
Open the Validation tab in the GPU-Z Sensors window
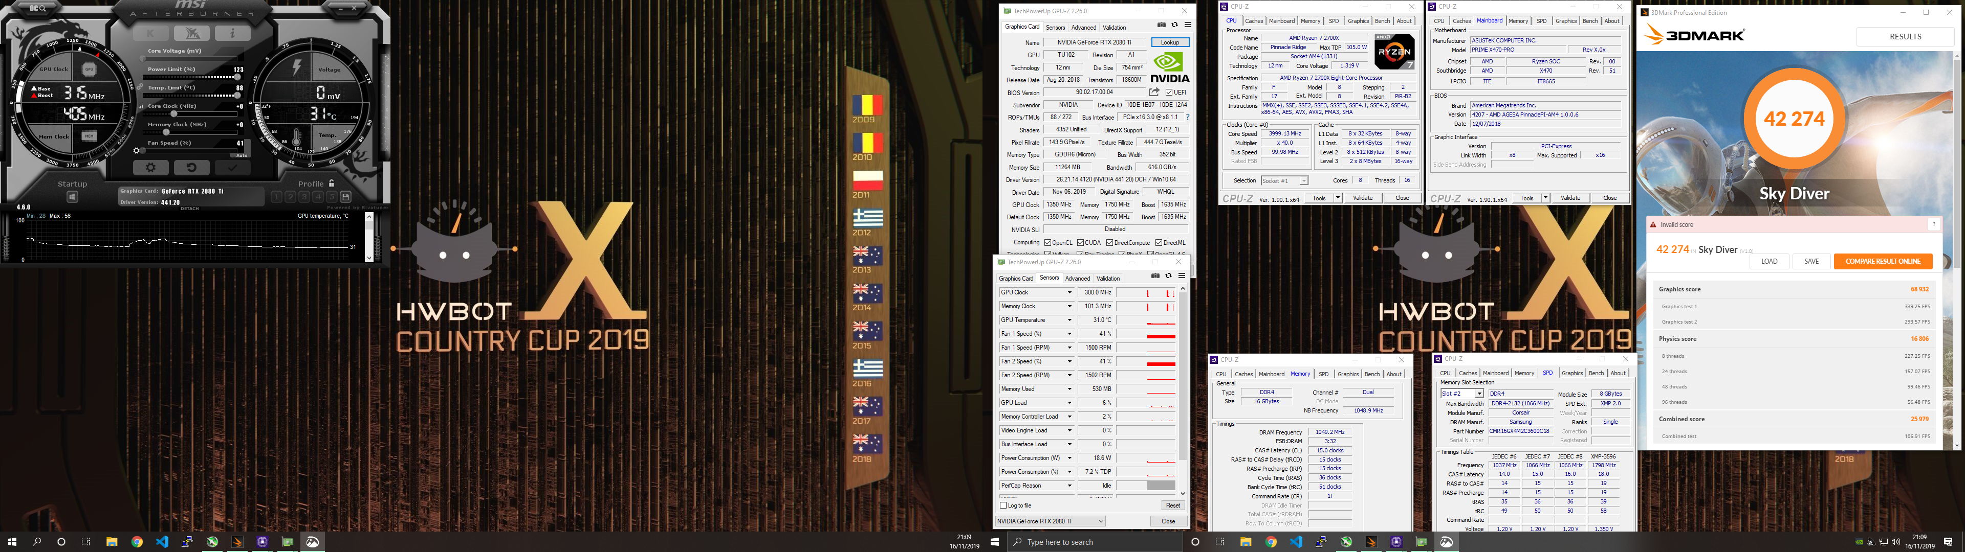coord(1108,278)
